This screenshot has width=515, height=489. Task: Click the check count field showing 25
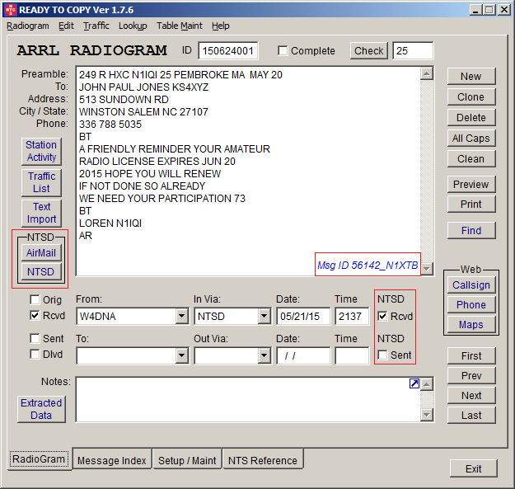click(x=413, y=51)
